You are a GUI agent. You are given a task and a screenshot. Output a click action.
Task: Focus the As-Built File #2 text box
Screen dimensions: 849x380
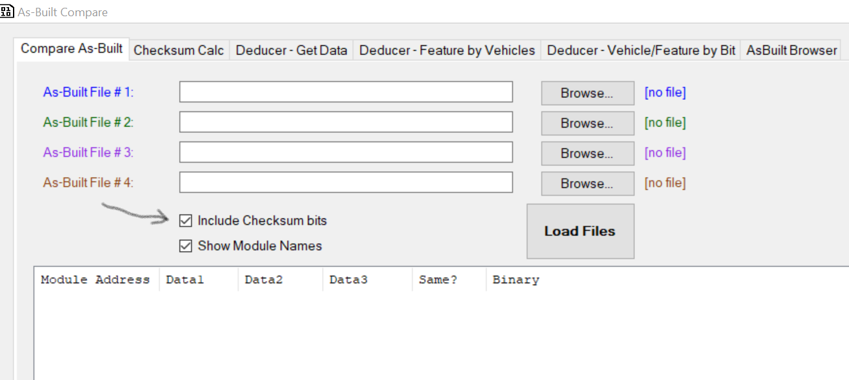346,122
